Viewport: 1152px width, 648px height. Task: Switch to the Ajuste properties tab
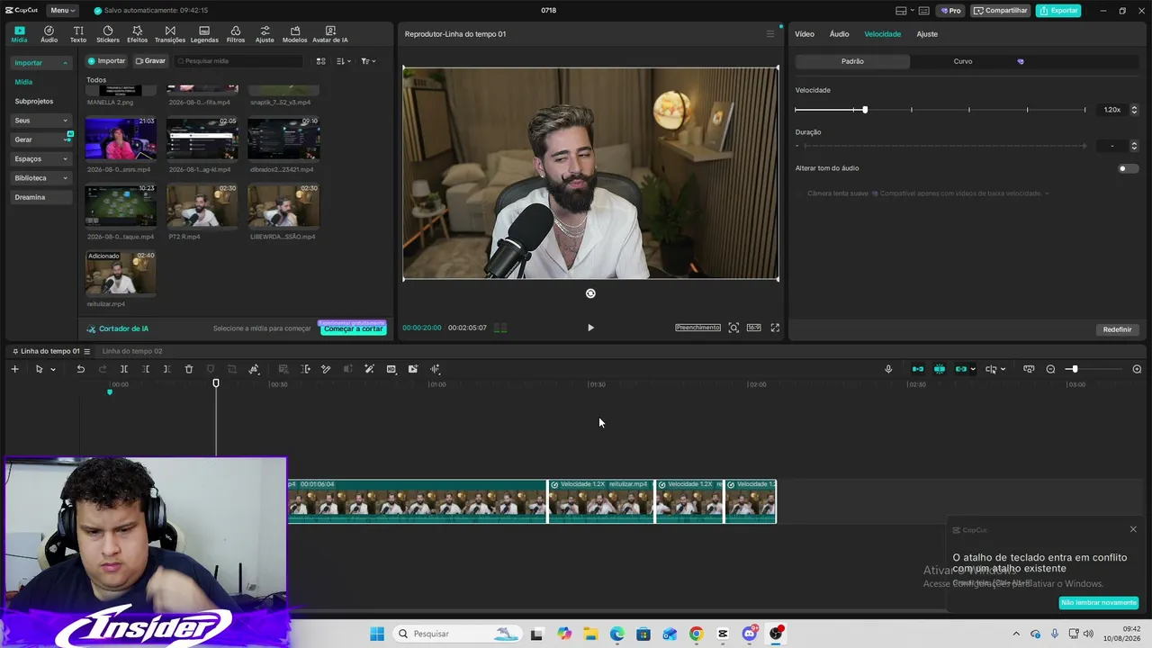(x=927, y=34)
